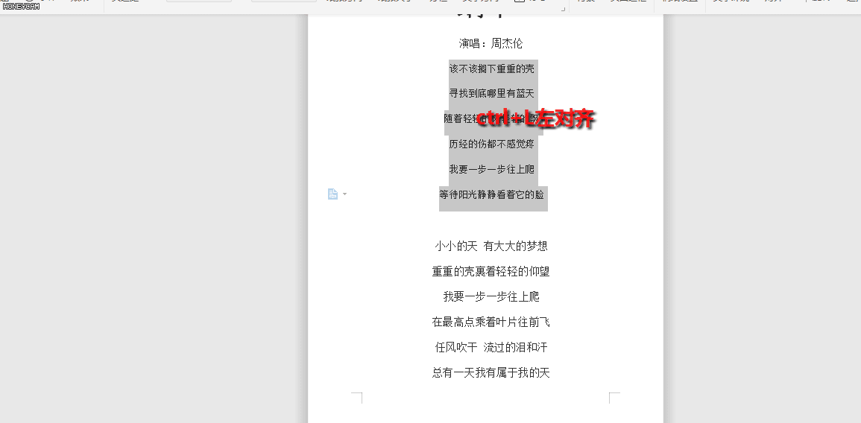Screen dimensions: 861x423
Task: Click the line "小小的天 有大大的梦想"
Action: pos(491,246)
